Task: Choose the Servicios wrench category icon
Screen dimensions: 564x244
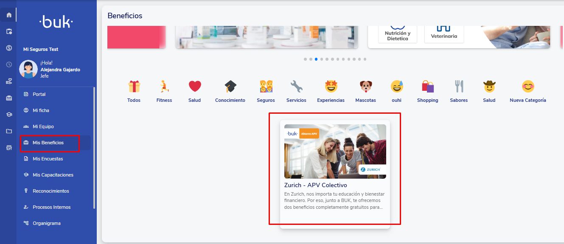Action: click(x=296, y=87)
